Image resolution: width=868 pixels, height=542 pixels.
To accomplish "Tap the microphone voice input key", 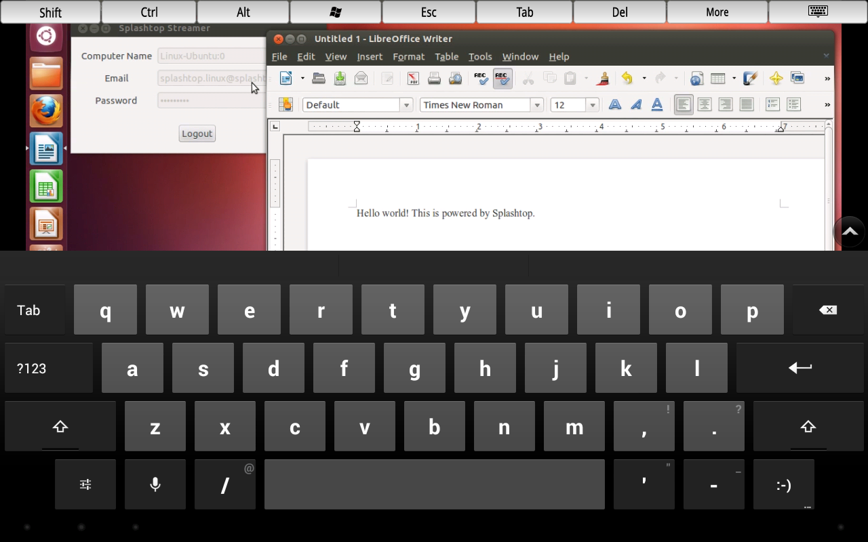I will click(x=155, y=484).
